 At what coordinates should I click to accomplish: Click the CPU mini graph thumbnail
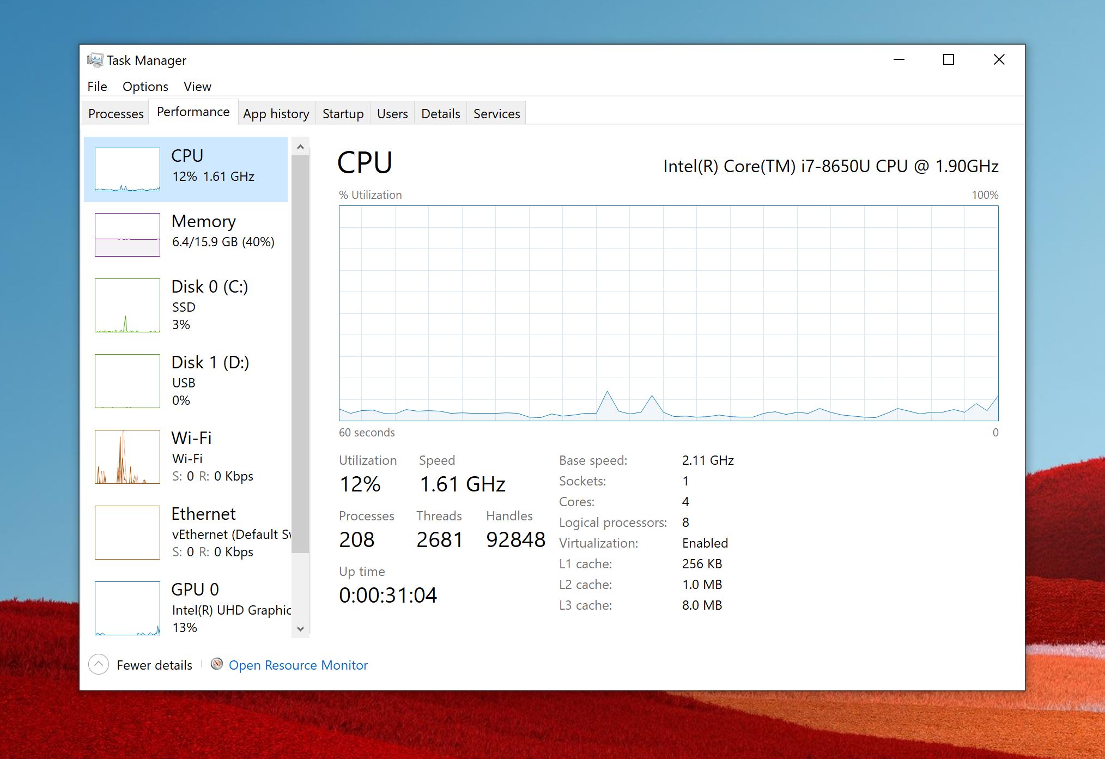[x=127, y=169]
